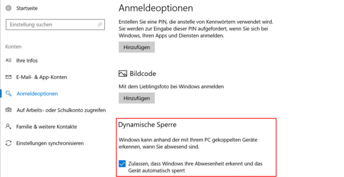Click the envelope icon for E-Mail- & App-Konten

coord(8,77)
